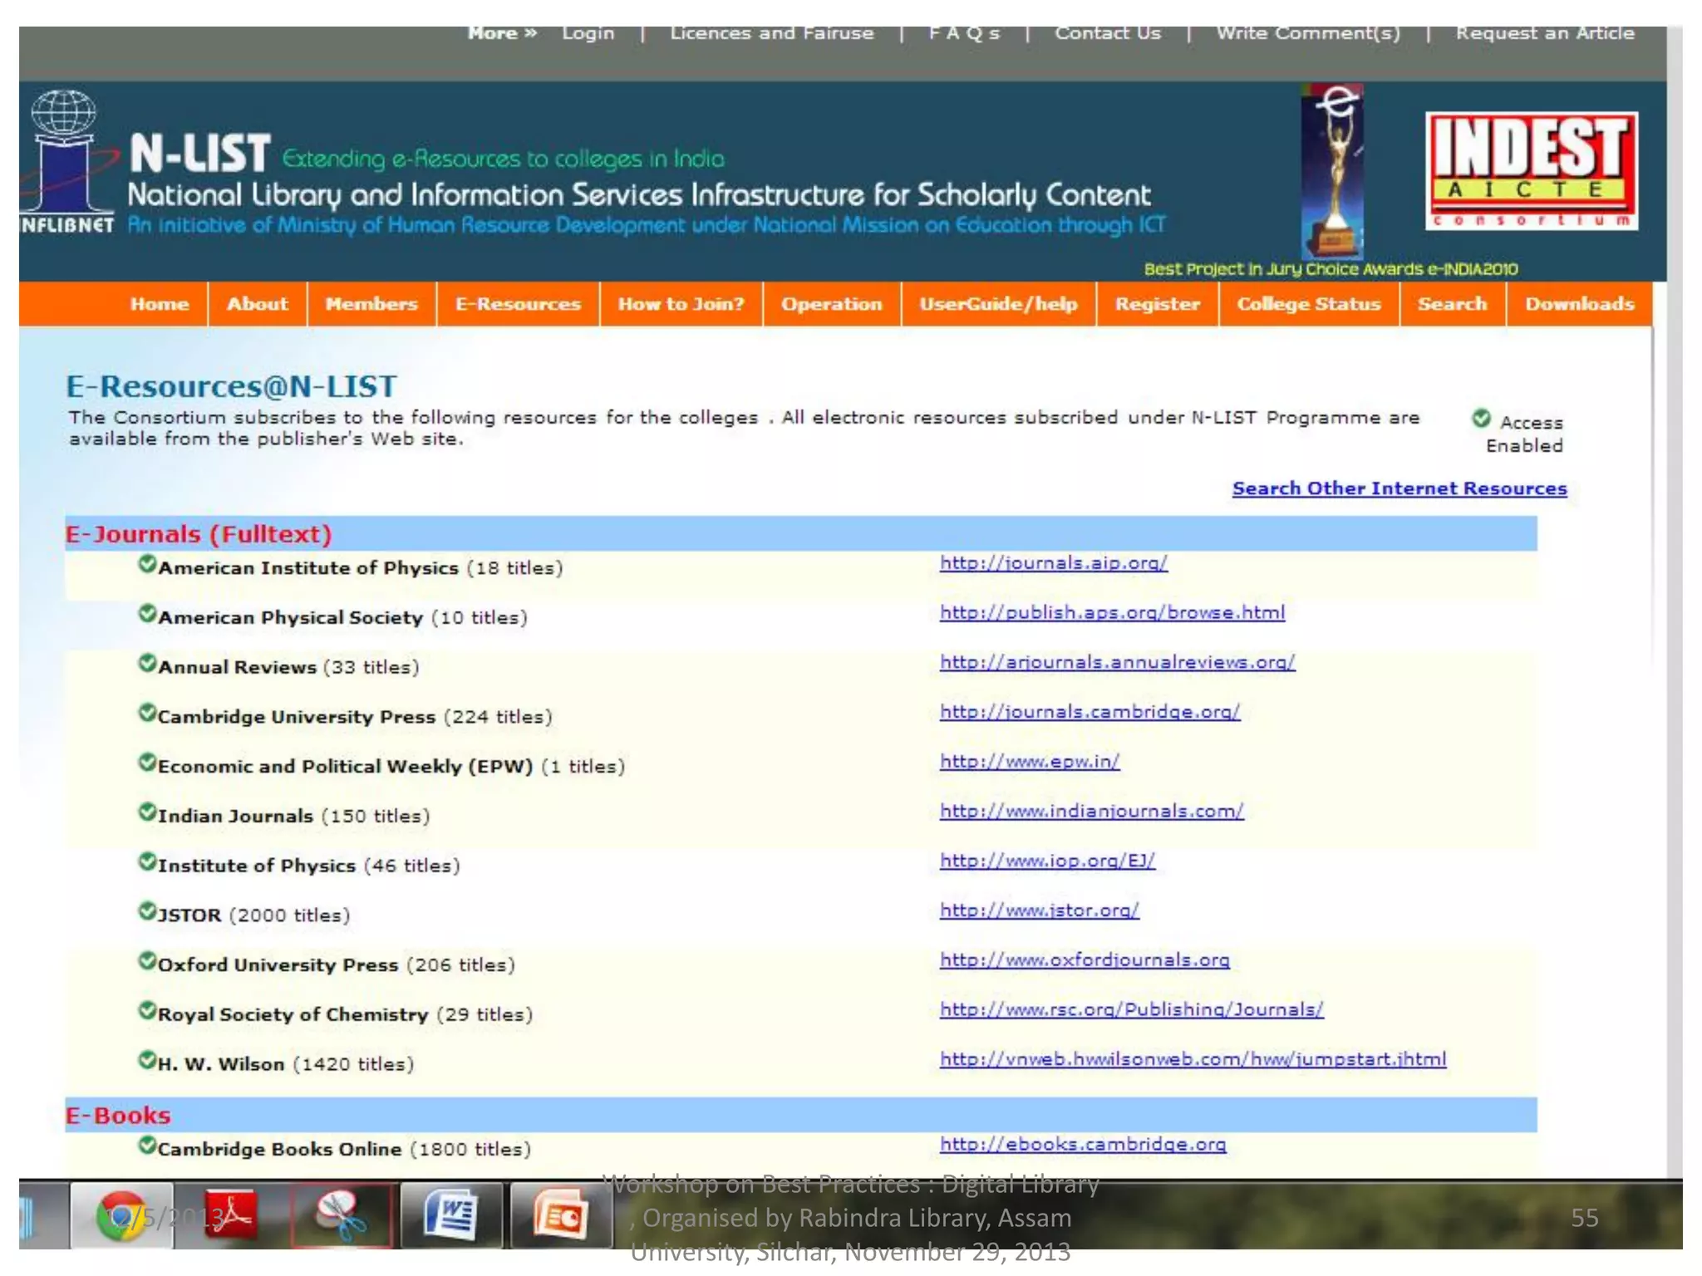Click green check beside American Institute of Physics
Viewport: 1702px width, 1276px height.
tap(147, 565)
